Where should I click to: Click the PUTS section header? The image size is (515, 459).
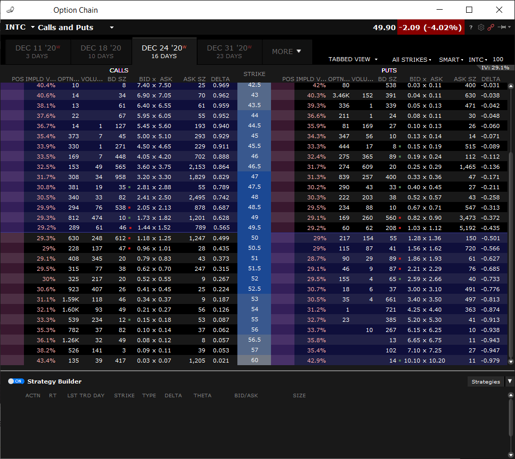[389, 70]
